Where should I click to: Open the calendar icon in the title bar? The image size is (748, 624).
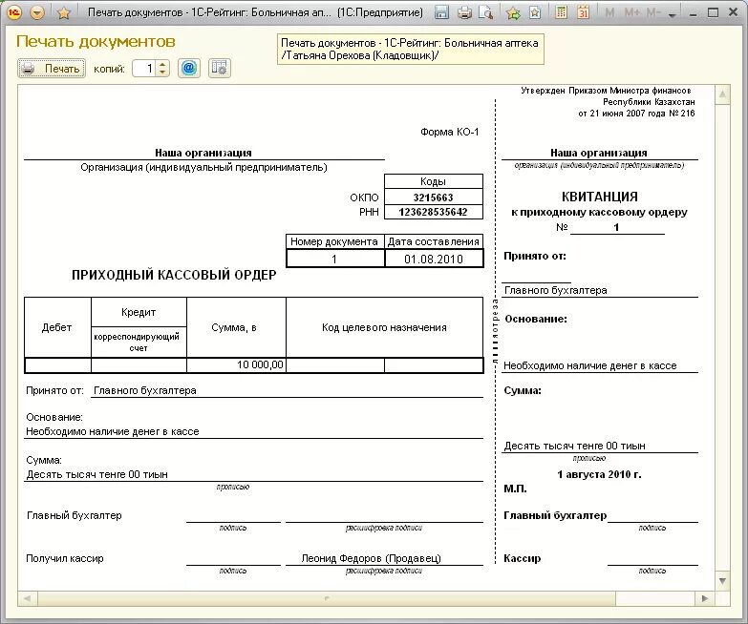pos(583,12)
